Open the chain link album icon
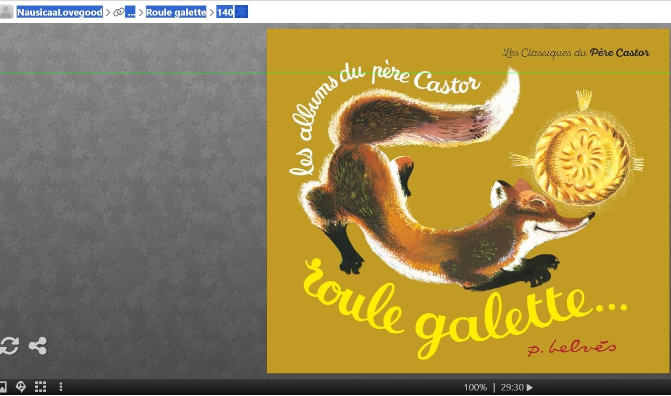 click(118, 13)
